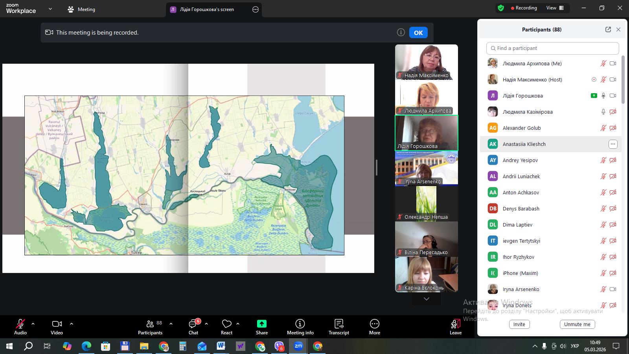
Task: Unmute microphone via Audio button
Action: (x=20, y=324)
